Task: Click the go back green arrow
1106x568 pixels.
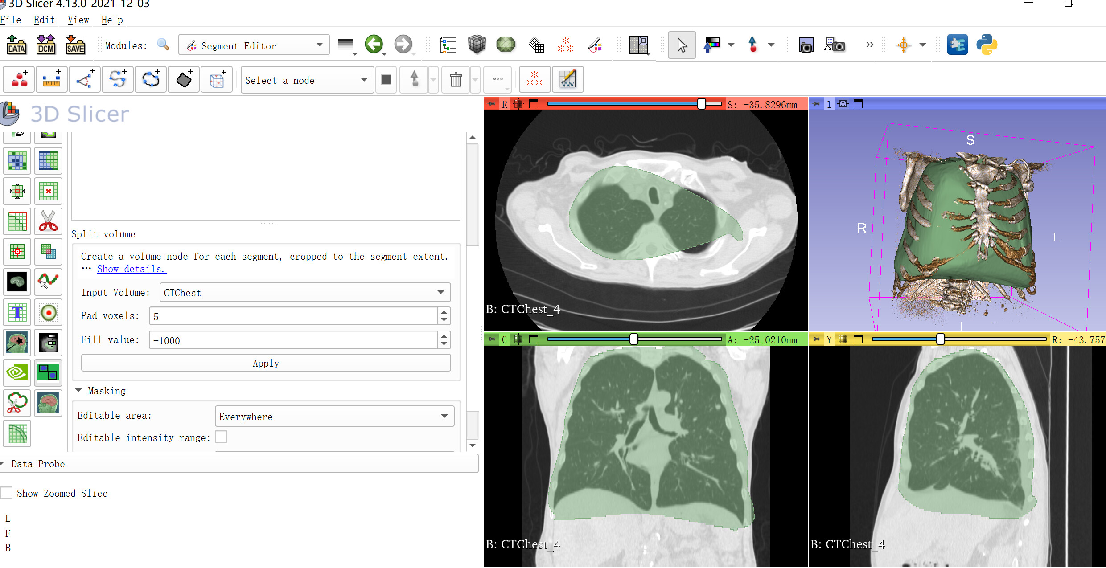Action: [x=374, y=45]
